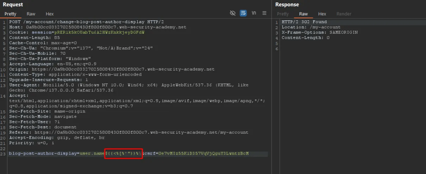
Task: Select the Response Raw tab
Action: (303, 14)
